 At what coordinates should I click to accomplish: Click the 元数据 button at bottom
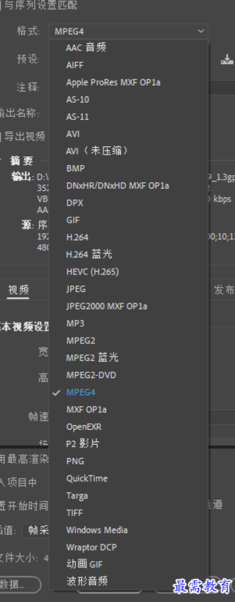[20, 583]
